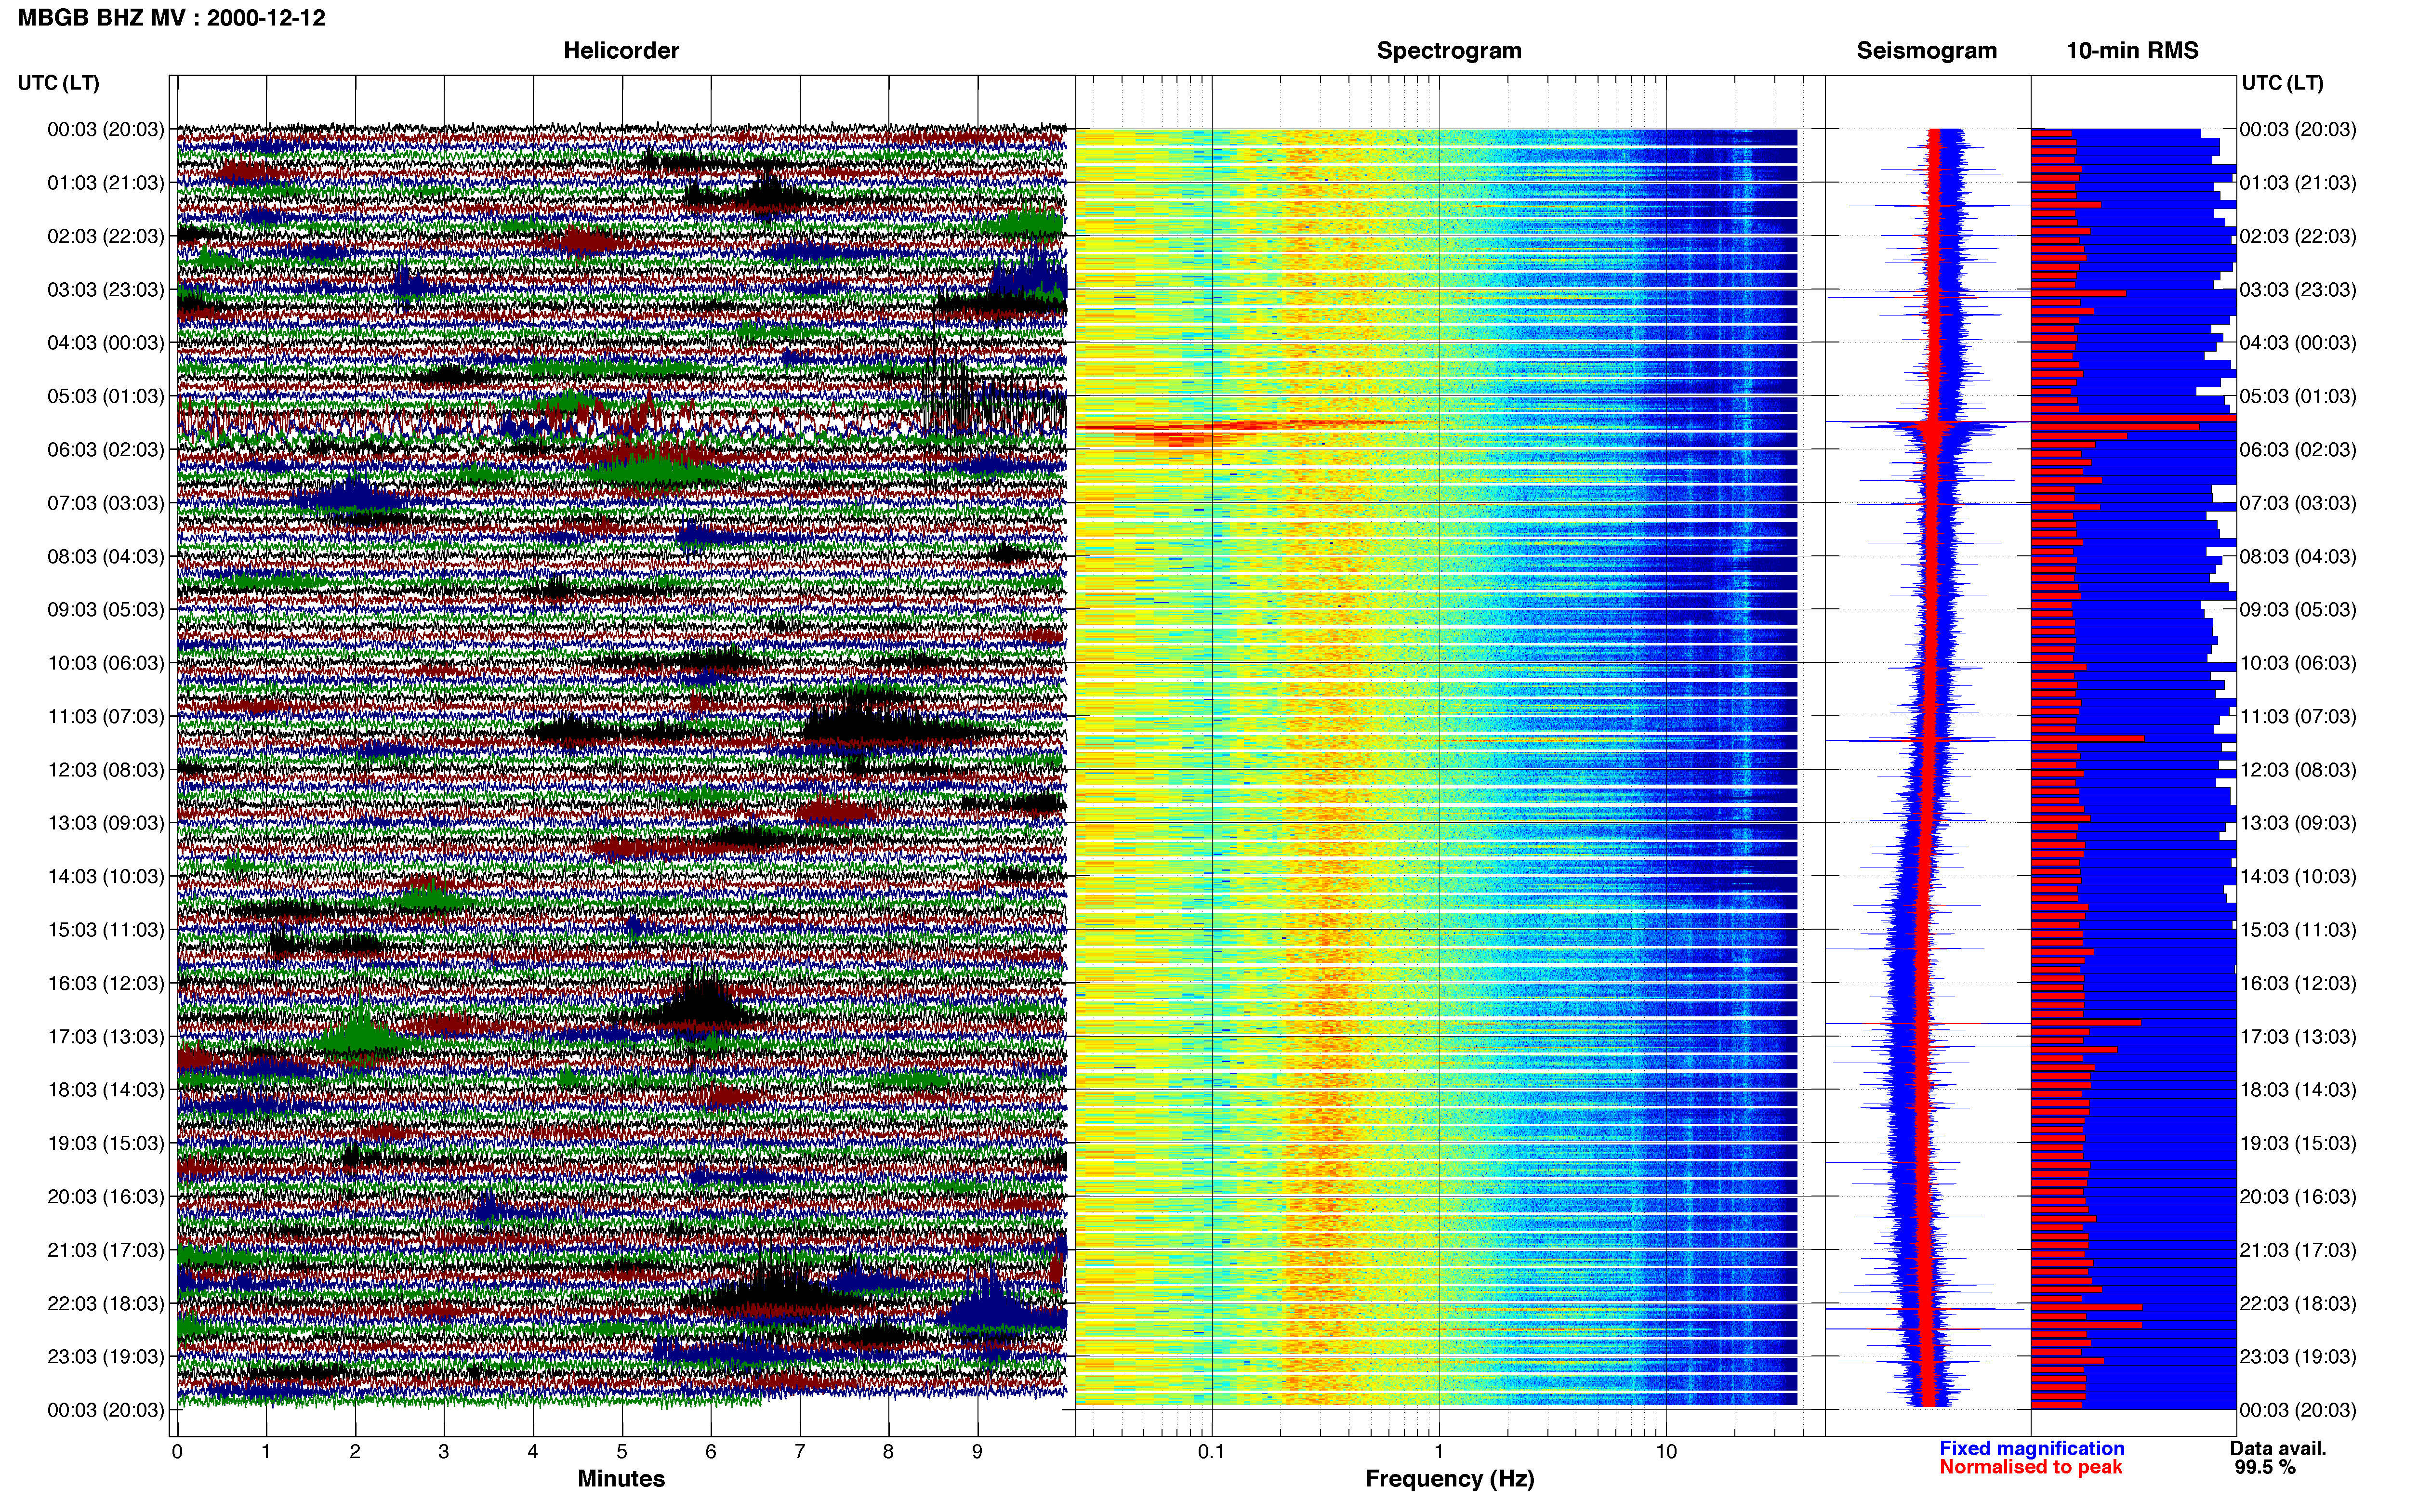Click '05:03 (01:03)' on the Helicorder time axis
Viewport: 2418px width, 1512px height.
coord(106,396)
